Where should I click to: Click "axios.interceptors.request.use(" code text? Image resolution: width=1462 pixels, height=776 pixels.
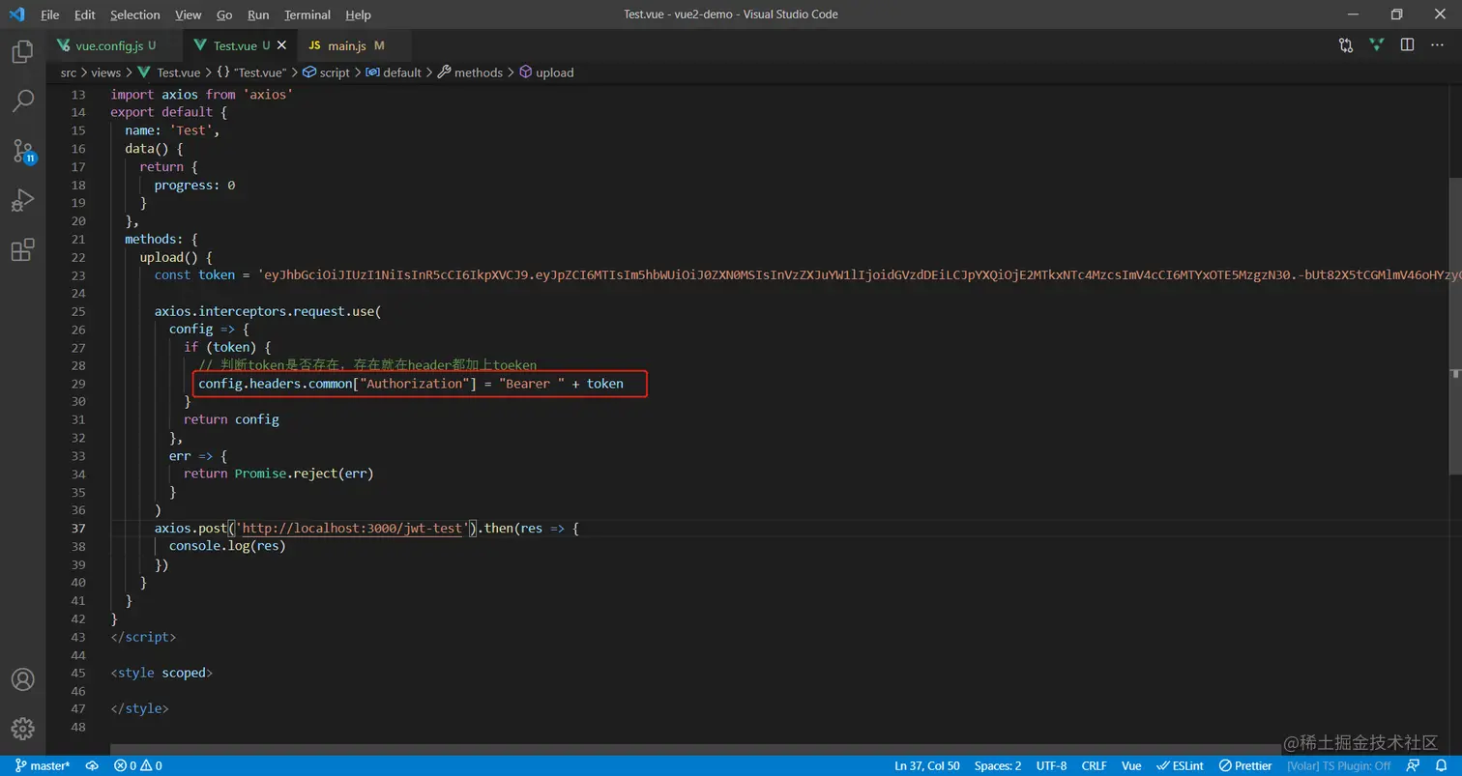pos(268,311)
